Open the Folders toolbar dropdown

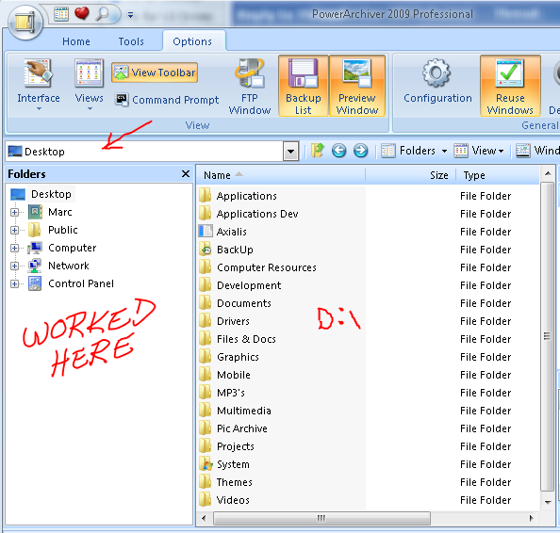(414, 151)
